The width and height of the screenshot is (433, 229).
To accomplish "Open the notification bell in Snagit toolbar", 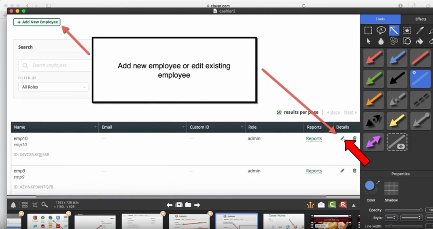I will [x=13, y=205].
